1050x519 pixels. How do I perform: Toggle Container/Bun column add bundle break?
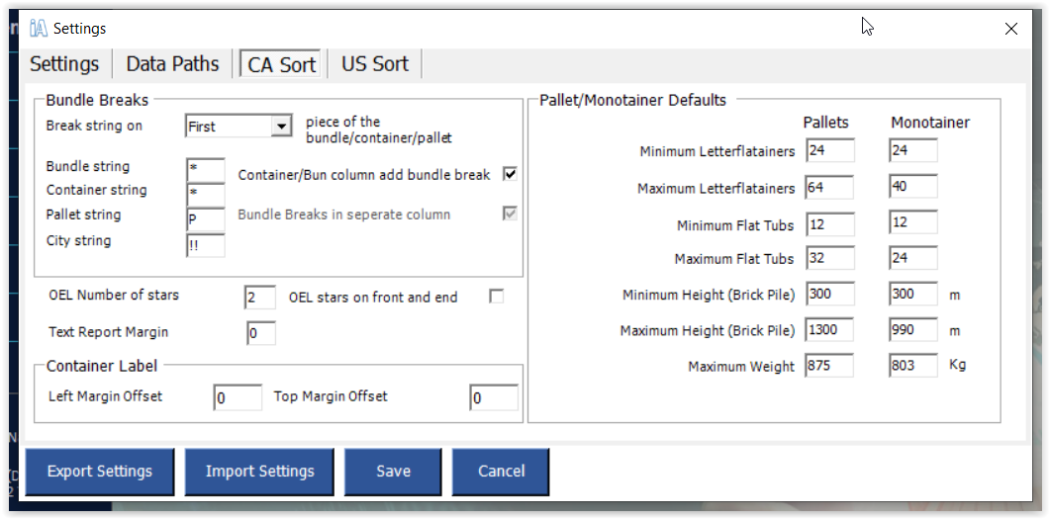point(511,174)
